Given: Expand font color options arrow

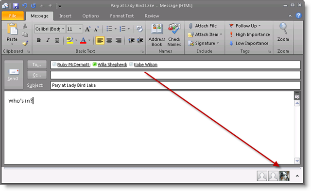Looking at the screenshot, I should [x=89, y=40].
